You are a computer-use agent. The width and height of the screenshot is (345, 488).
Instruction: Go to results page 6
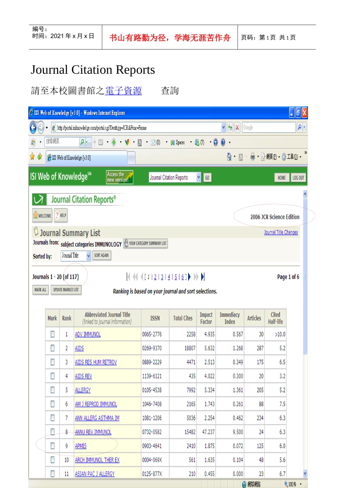[x=183, y=277]
